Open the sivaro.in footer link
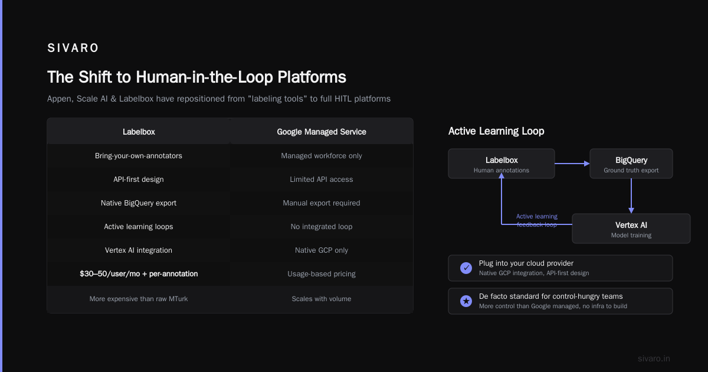708x372 pixels. (654, 358)
